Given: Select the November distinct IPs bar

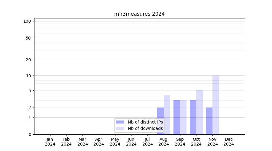Looking at the screenshot, I should 209,121.
